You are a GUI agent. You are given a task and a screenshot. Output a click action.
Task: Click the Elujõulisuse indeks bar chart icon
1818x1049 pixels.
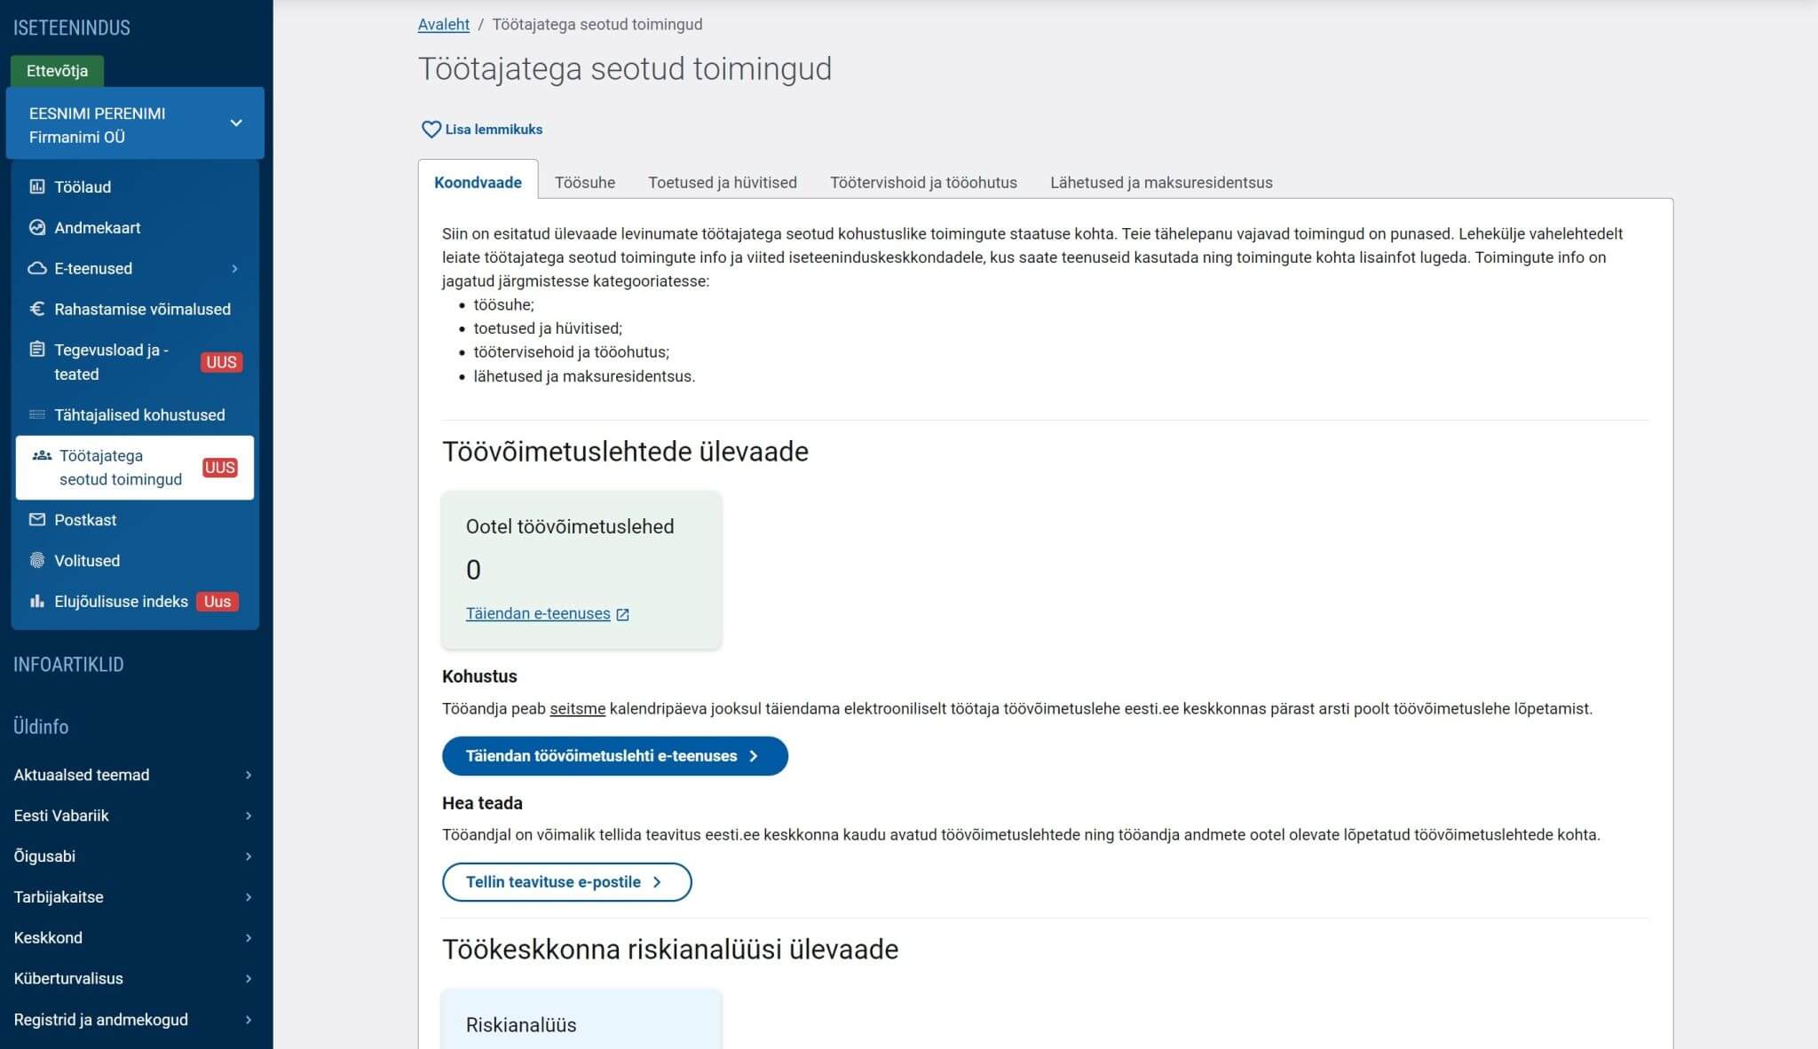coord(37,601)
